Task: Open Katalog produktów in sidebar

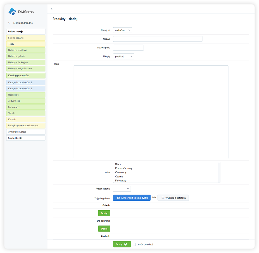Action: (x=26, y=76)
